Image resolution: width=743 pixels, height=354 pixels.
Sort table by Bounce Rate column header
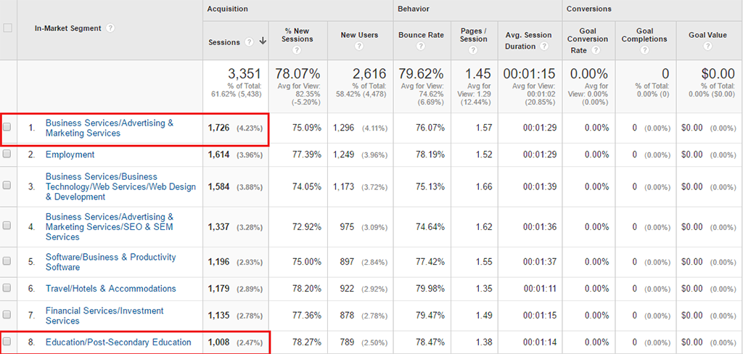[422, 35]
